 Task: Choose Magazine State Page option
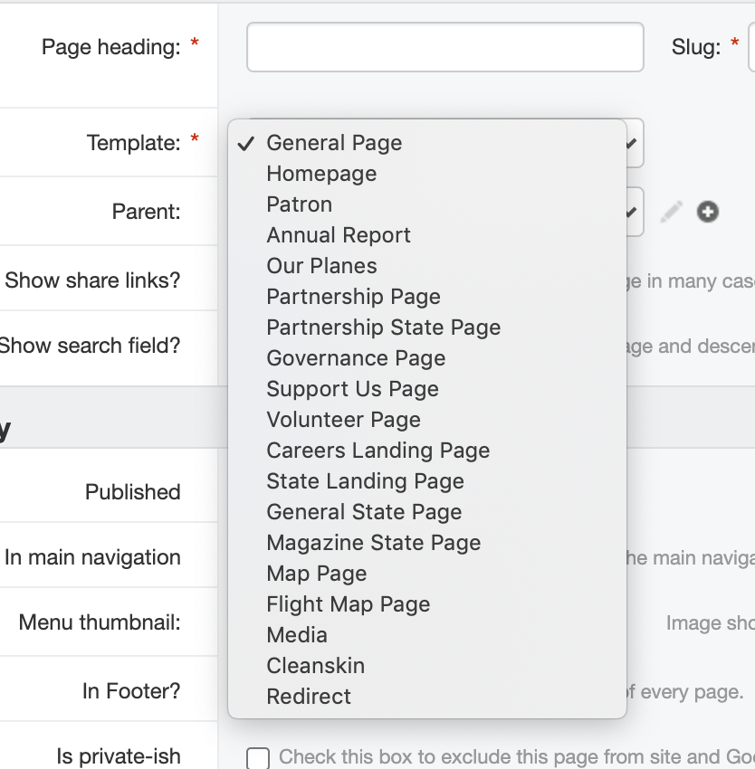click(x=373, y=543)
